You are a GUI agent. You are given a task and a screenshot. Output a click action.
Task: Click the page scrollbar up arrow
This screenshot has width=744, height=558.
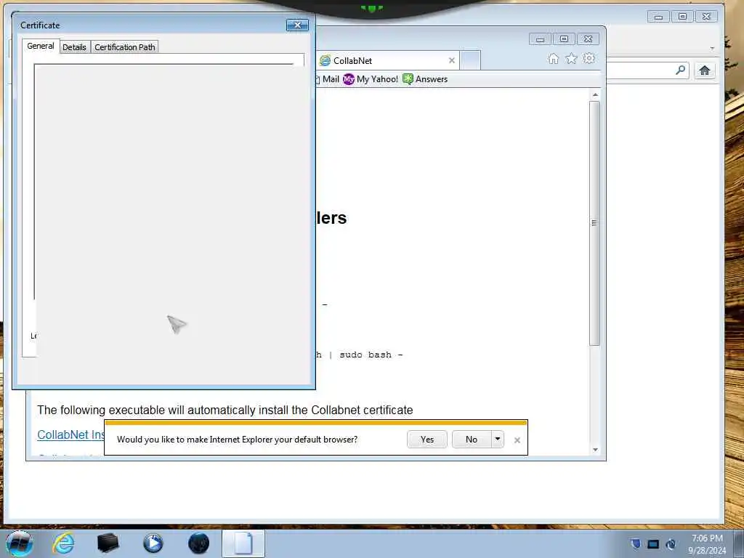pyautogui.click(x=595, y=95)
